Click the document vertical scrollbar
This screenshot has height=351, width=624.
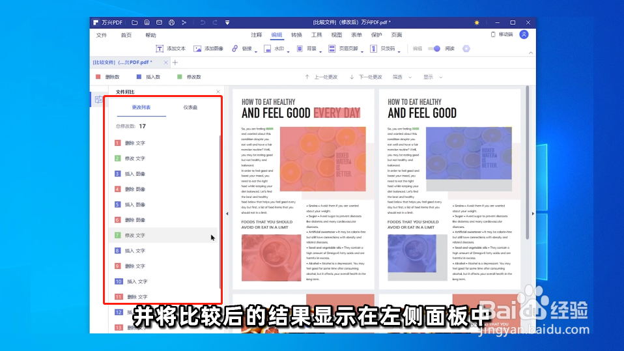coord(528,162)
